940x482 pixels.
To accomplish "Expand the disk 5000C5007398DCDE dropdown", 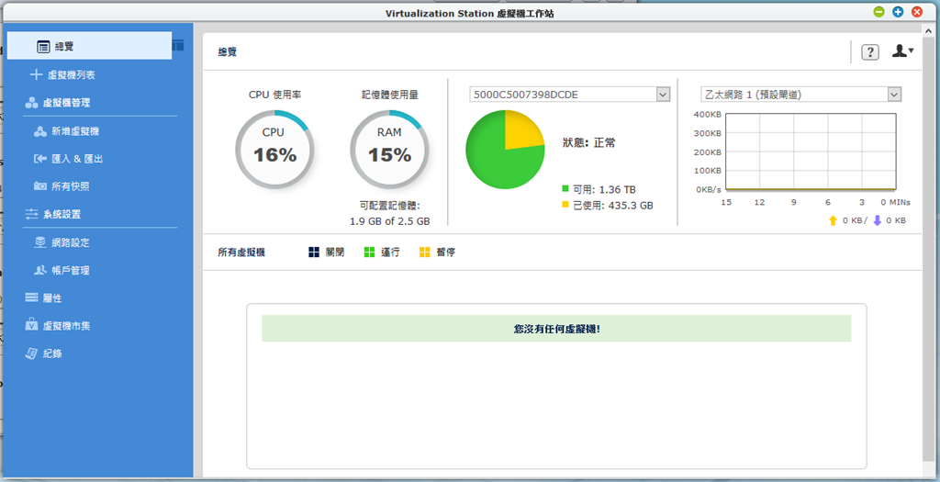I will (x=663, y=95).
